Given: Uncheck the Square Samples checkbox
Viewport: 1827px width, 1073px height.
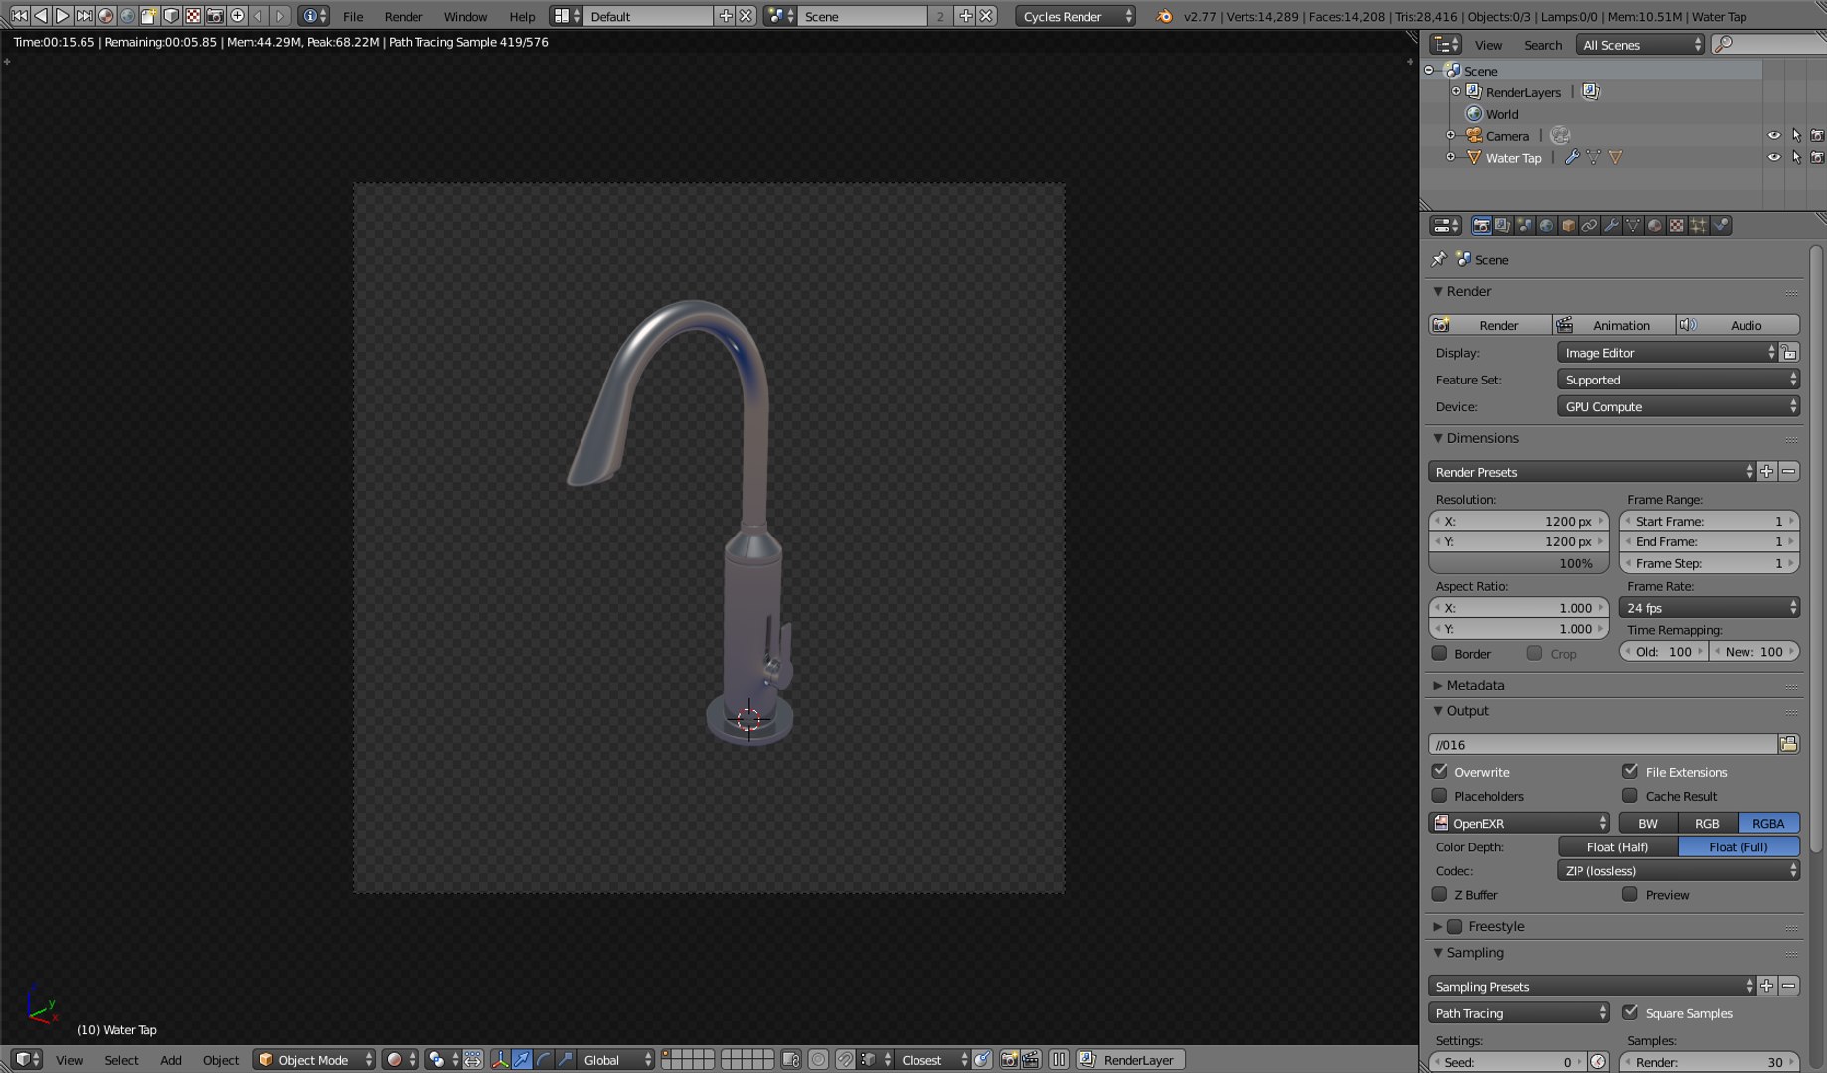Looking at the screenshot, I should tap(1630, 1012).
